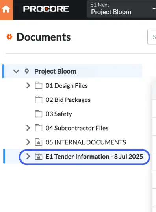Screen dimensions: 156x212
Task: Click the search field beside Documents heading
Action: [152, 37]
